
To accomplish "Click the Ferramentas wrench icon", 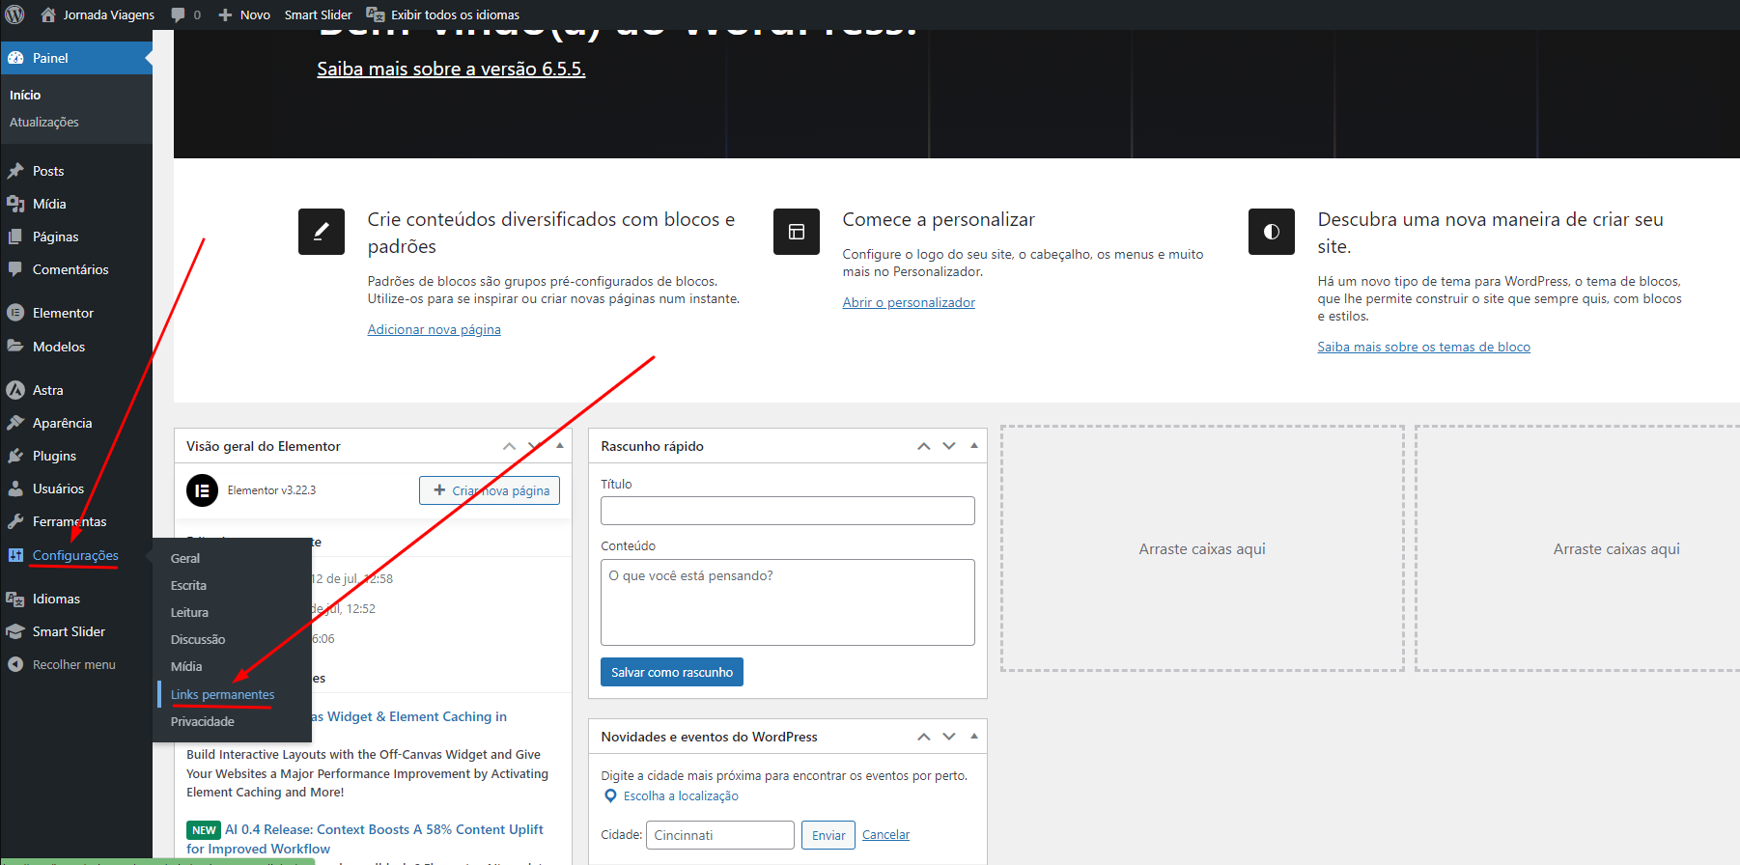I will tap(15, 521).
